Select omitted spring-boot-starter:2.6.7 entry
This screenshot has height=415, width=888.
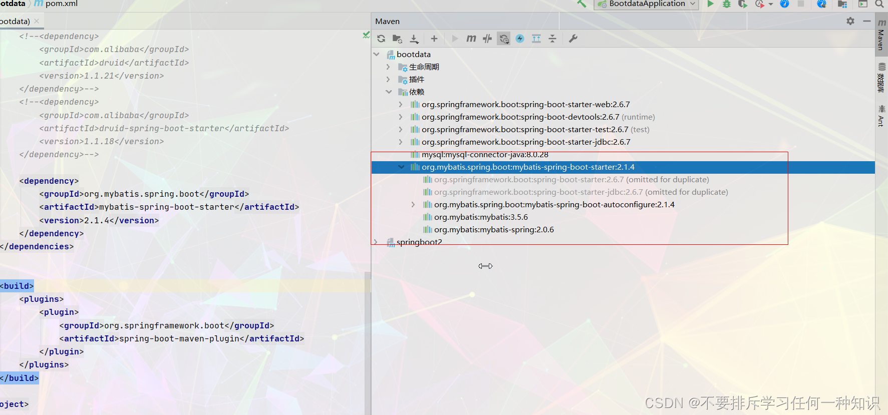pos(571,179)
